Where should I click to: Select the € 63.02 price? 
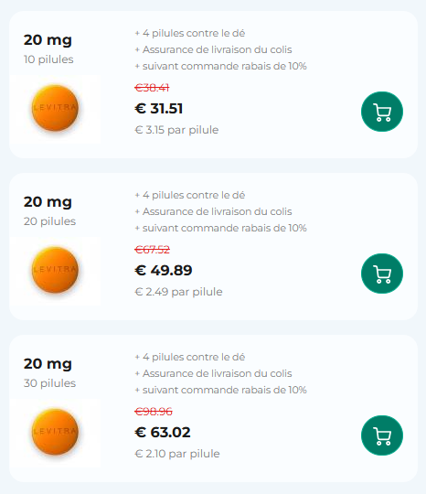click(x=163, y=432)
